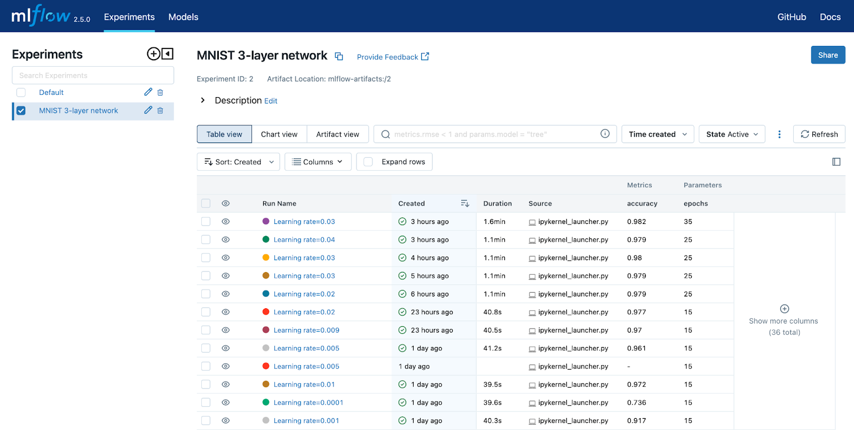
Task: Delete the MNIST 3-layer network experiment
Action: [x=160, y=110]
